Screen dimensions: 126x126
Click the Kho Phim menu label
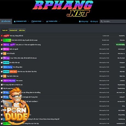(x=38, y=21)
